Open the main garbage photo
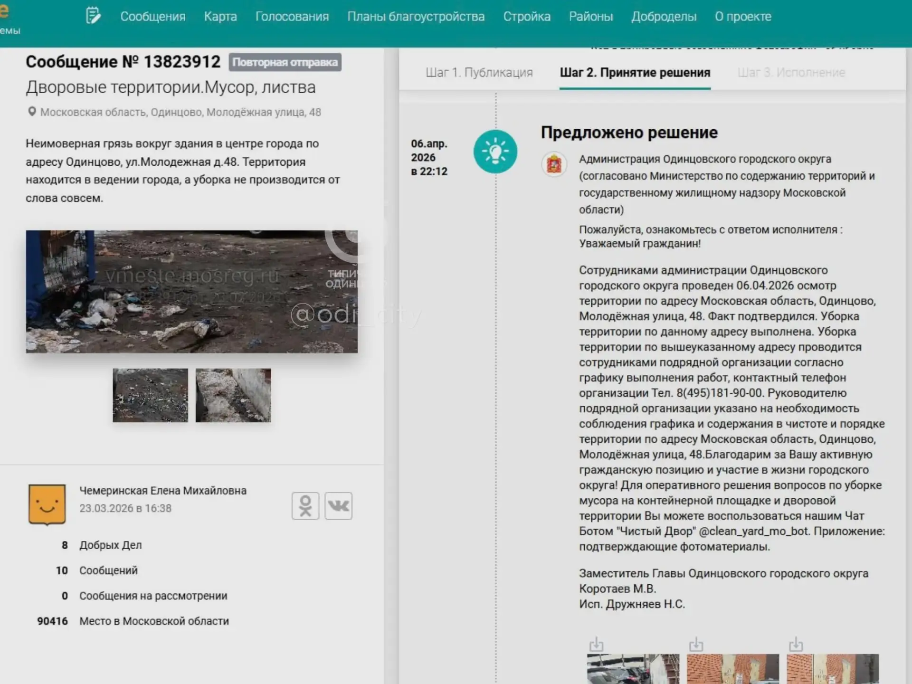Image resolution: width=912 pixels, height=684 pixels. (191, 291)
